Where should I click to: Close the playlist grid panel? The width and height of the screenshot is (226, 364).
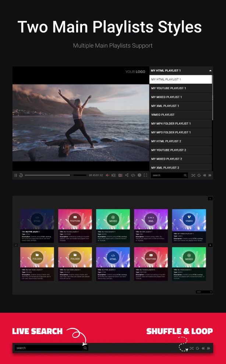210,198
